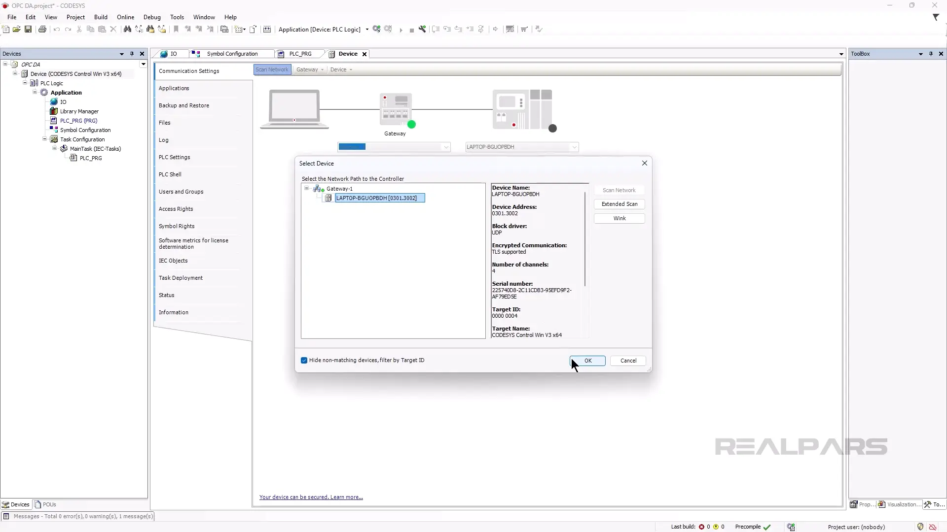947x532 pixels.
Task: Open the gateway selection combo box
Action: [x=394, y=147]
